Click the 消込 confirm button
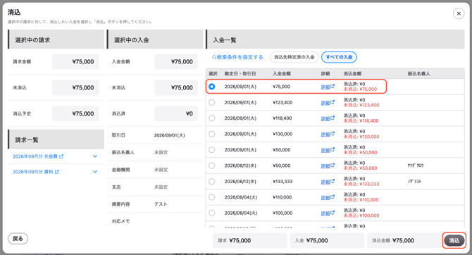 coord(454,240)
